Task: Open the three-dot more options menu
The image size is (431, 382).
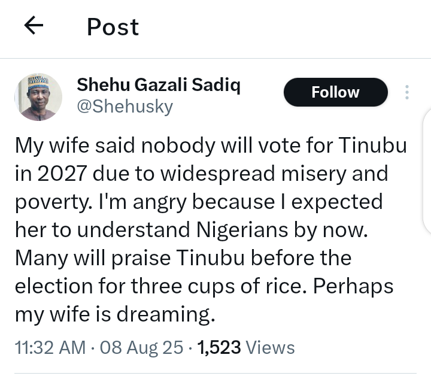Action: tap(407, 92)
